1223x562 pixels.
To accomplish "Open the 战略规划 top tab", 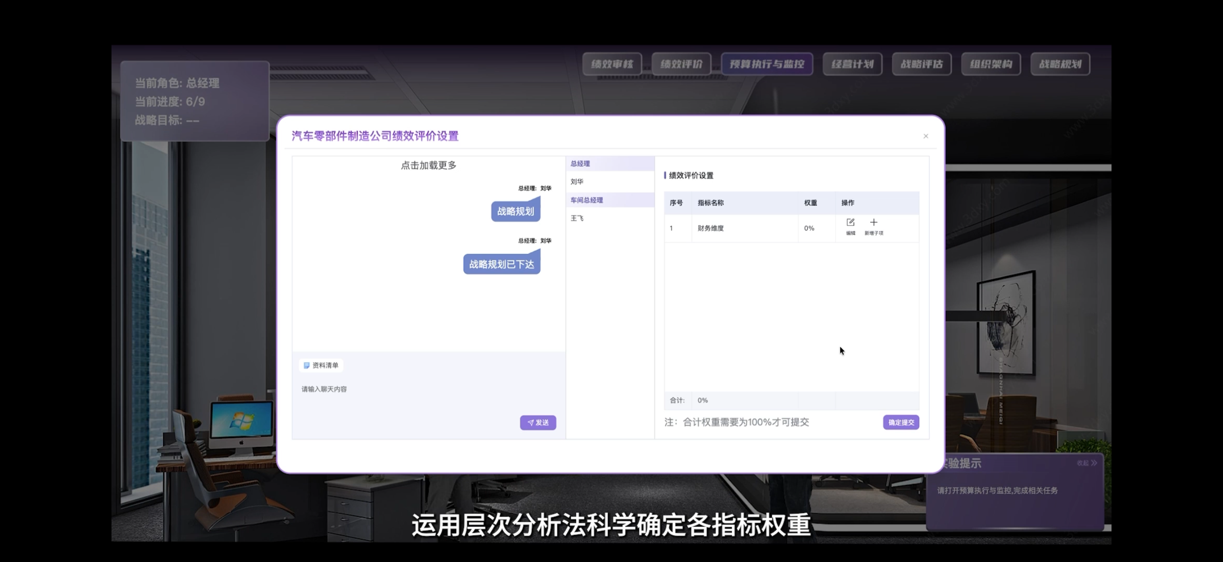I will [1060, 64].
